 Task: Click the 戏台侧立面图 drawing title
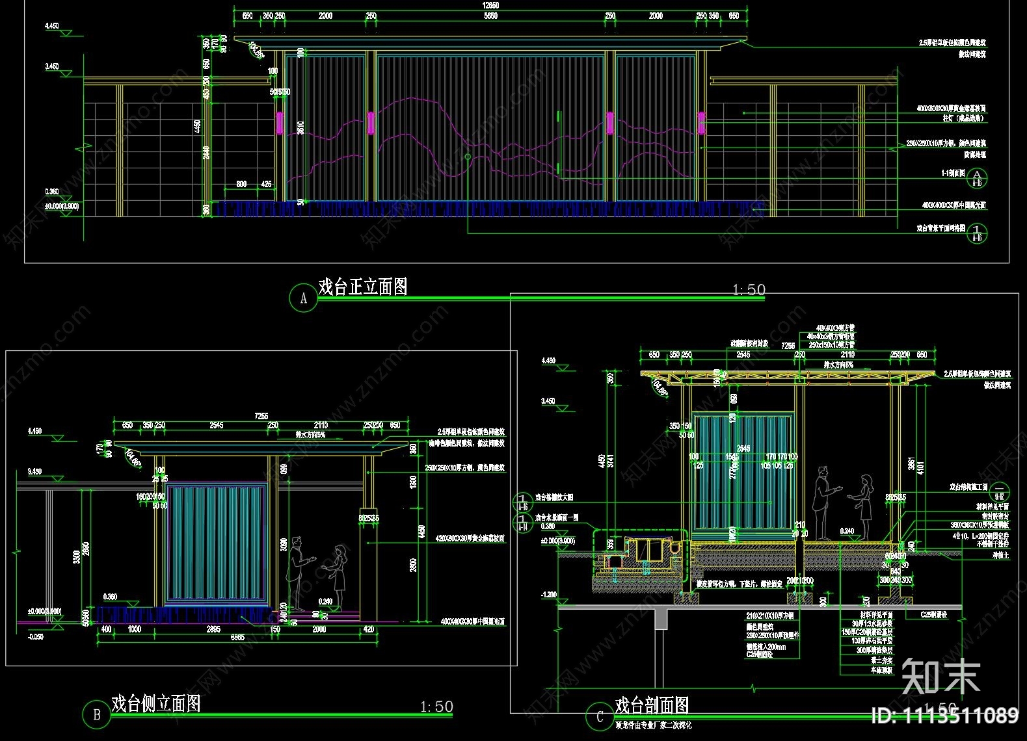pyautogui.click(x=156, y=703)
